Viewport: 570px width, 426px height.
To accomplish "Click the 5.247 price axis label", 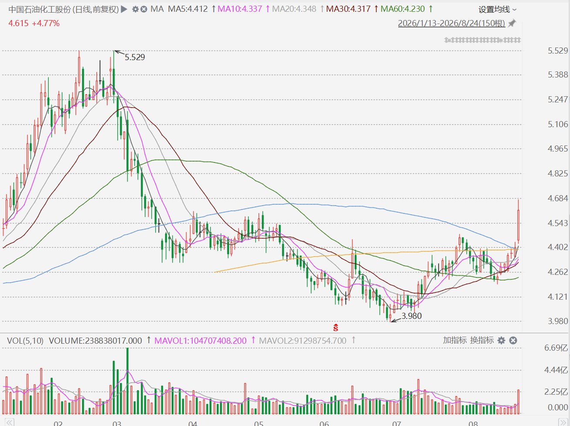I will 558,99.
